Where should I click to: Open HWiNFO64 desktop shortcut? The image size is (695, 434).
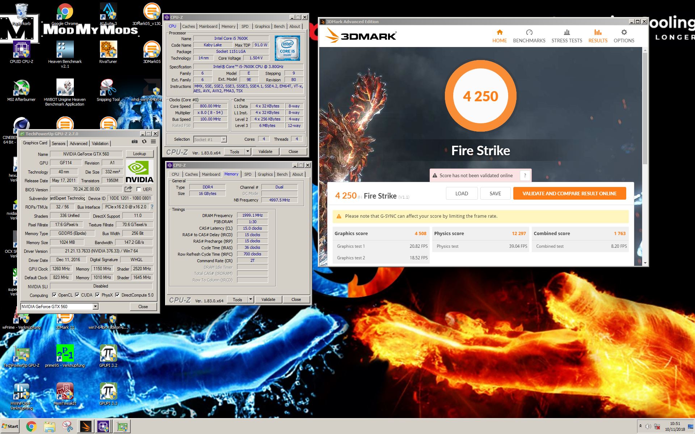pos(21,396)
